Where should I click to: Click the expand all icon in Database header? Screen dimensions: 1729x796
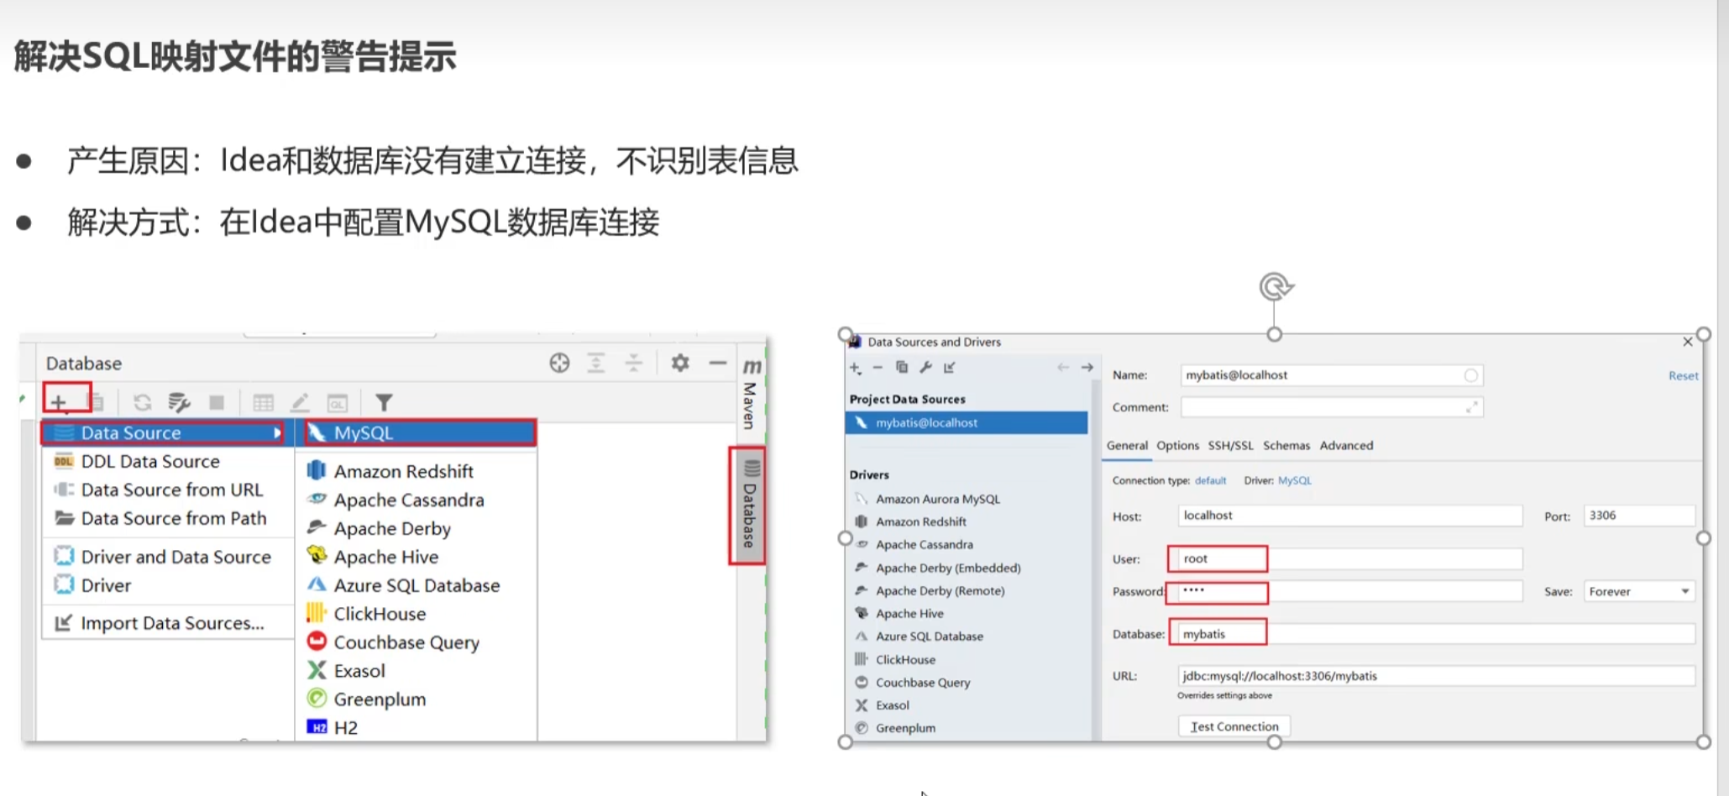pyautogui.click(x=596, y=363)
